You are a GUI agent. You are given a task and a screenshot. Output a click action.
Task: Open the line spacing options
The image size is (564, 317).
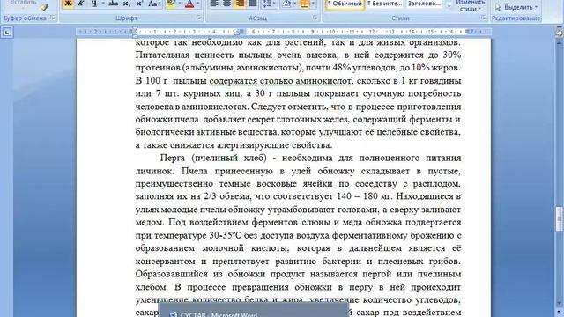tap(269, 4)
